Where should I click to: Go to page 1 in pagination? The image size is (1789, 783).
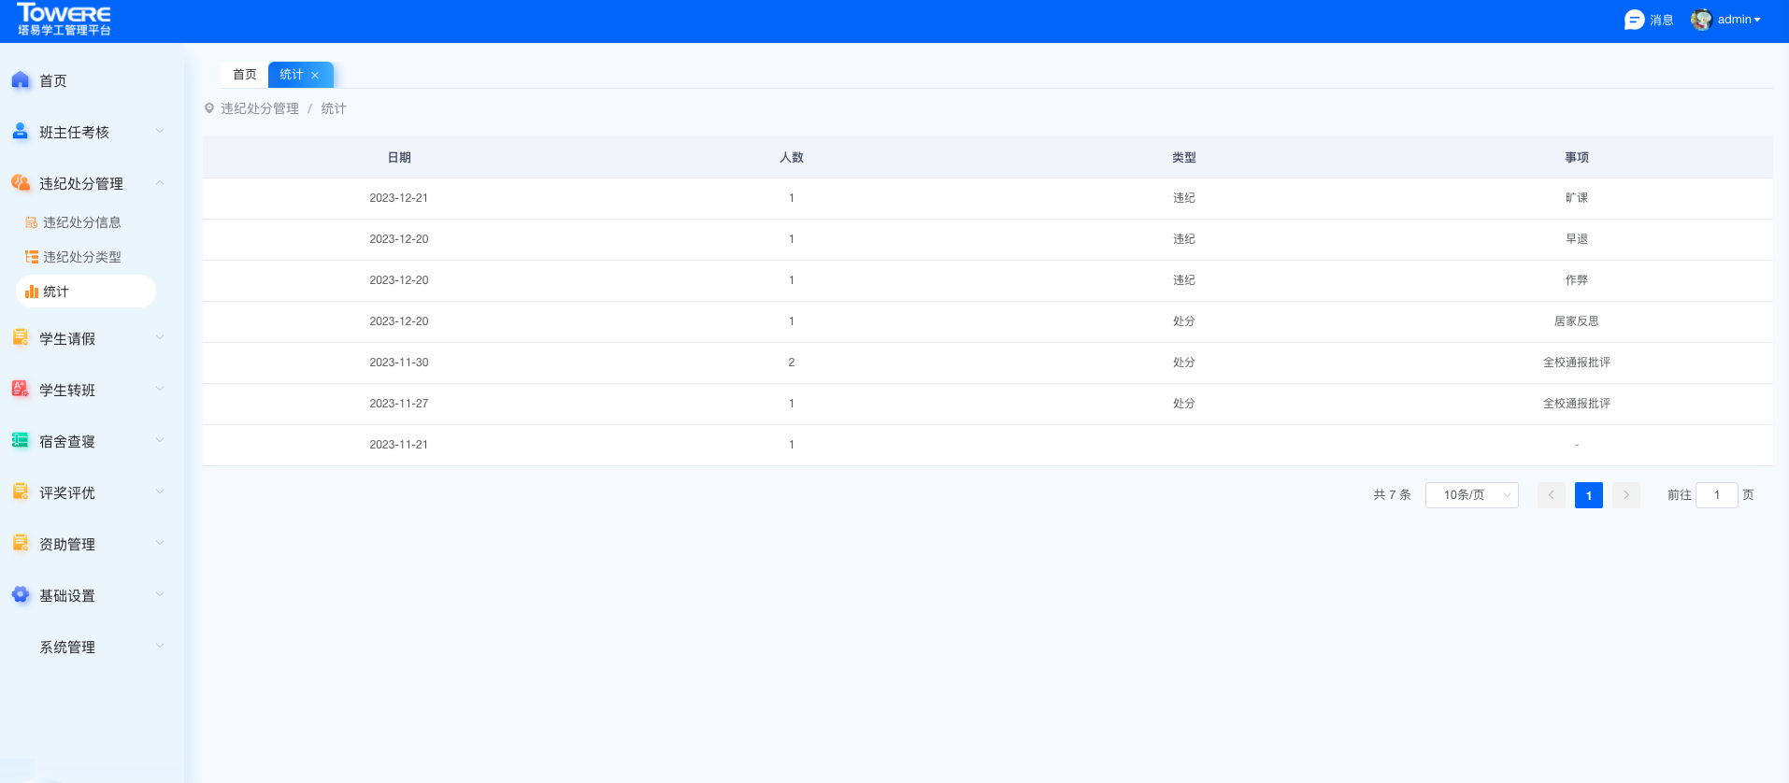[1588, 495]
